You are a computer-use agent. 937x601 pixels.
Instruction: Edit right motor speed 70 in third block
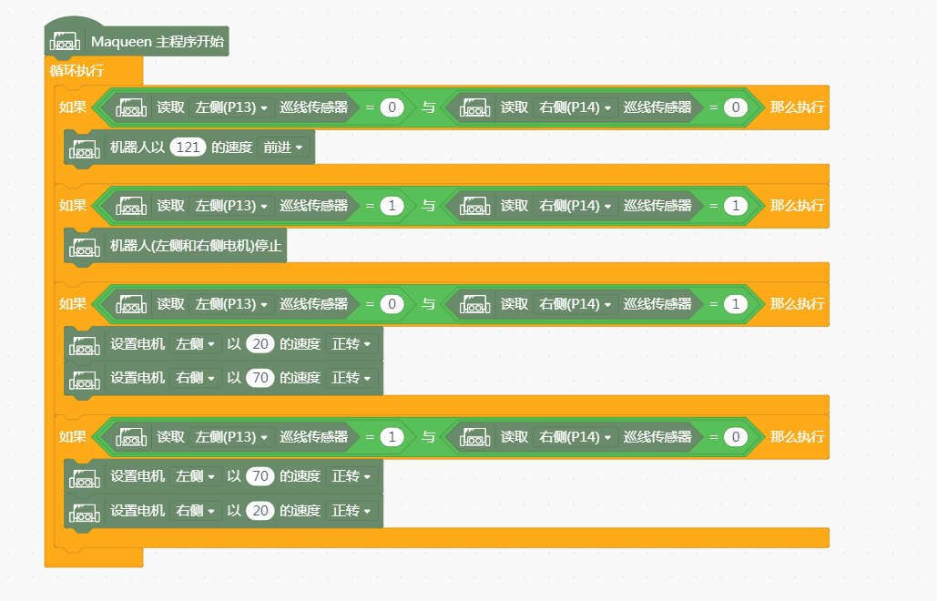pos(260,378)
